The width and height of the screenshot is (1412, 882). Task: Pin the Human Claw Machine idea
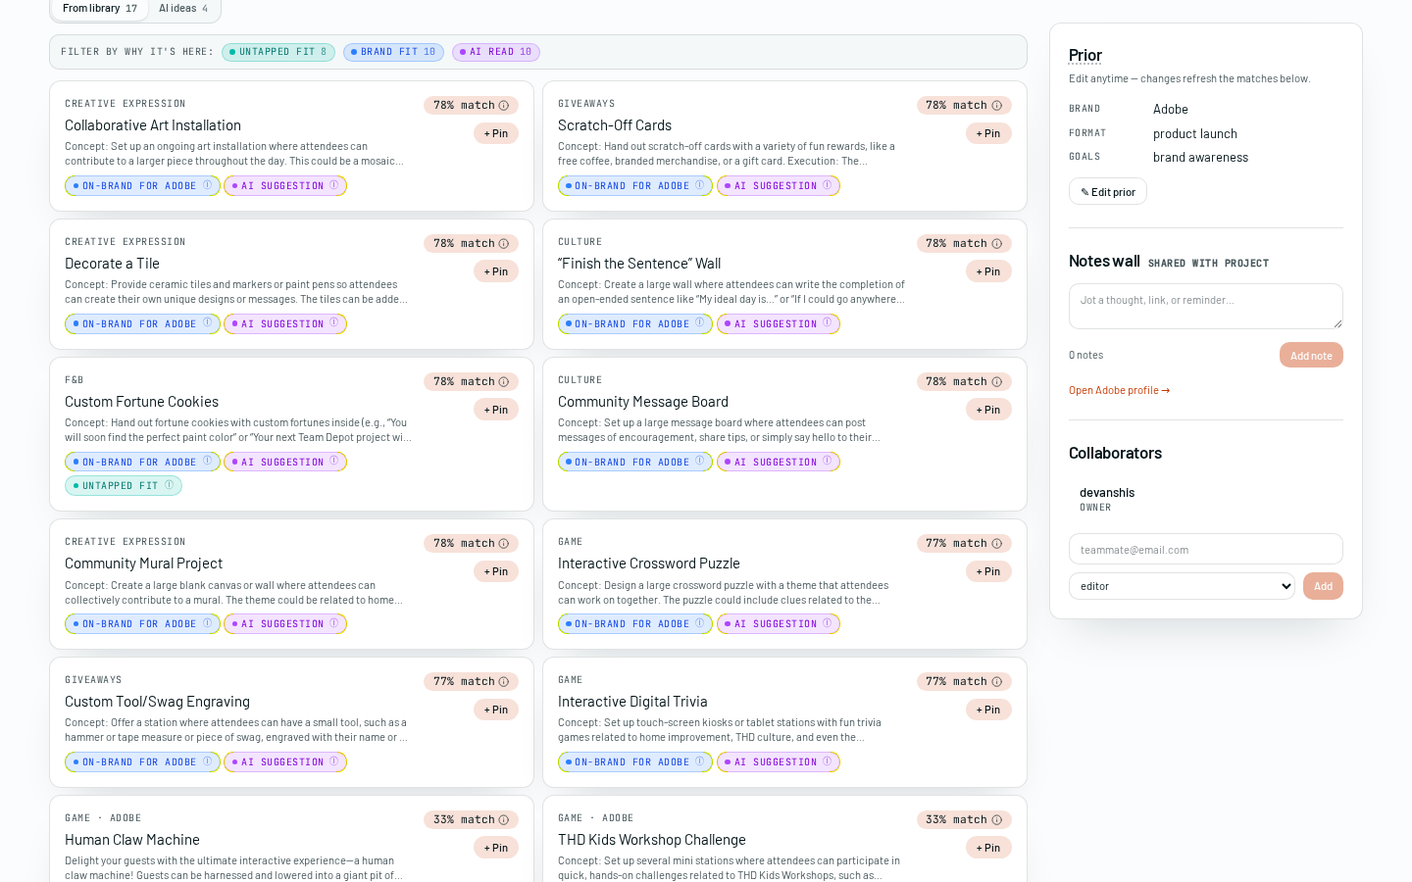click(496, 848)
